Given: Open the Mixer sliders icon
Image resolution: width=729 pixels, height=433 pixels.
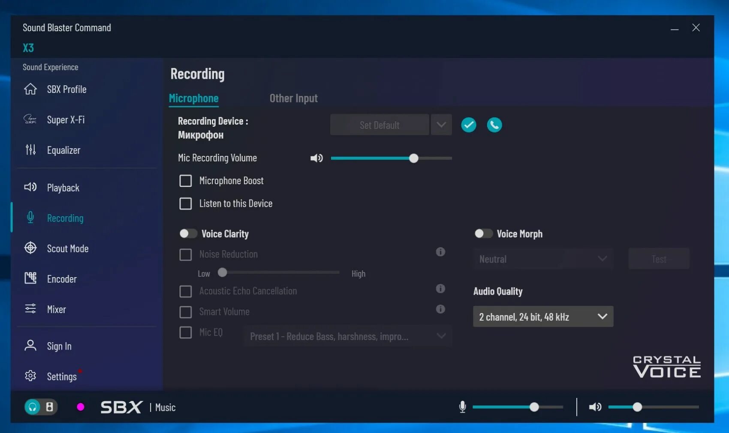Looking at the screenshot, I should point(30,309).
